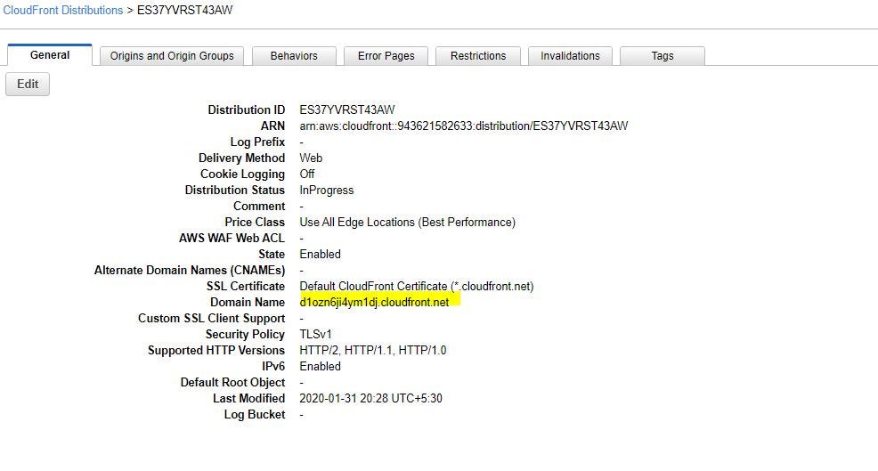Click the Supported HTTP Versions label
The height and width of the screenshot is (471, 878).
coord(216,351)
